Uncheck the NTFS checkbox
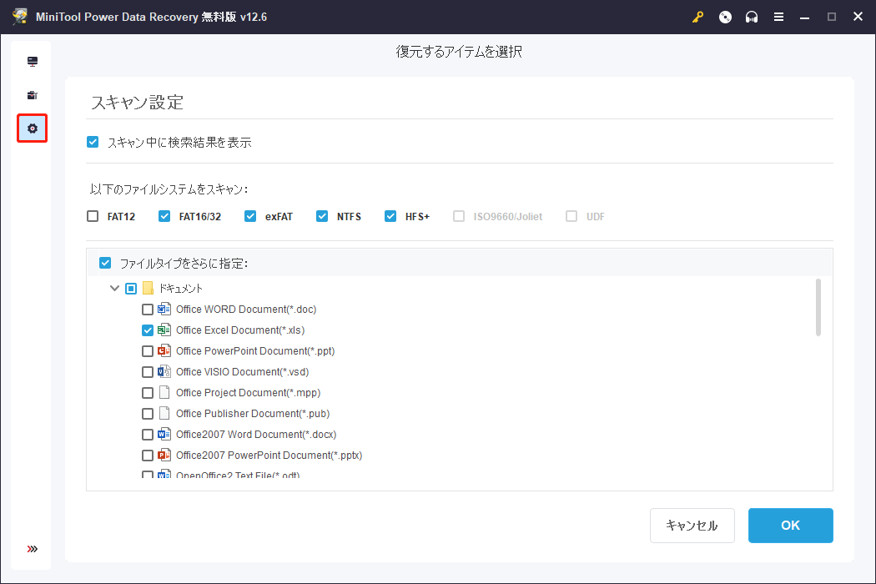Image resolution: width=876 pixels, height=584 pixels. coord(322,216)
